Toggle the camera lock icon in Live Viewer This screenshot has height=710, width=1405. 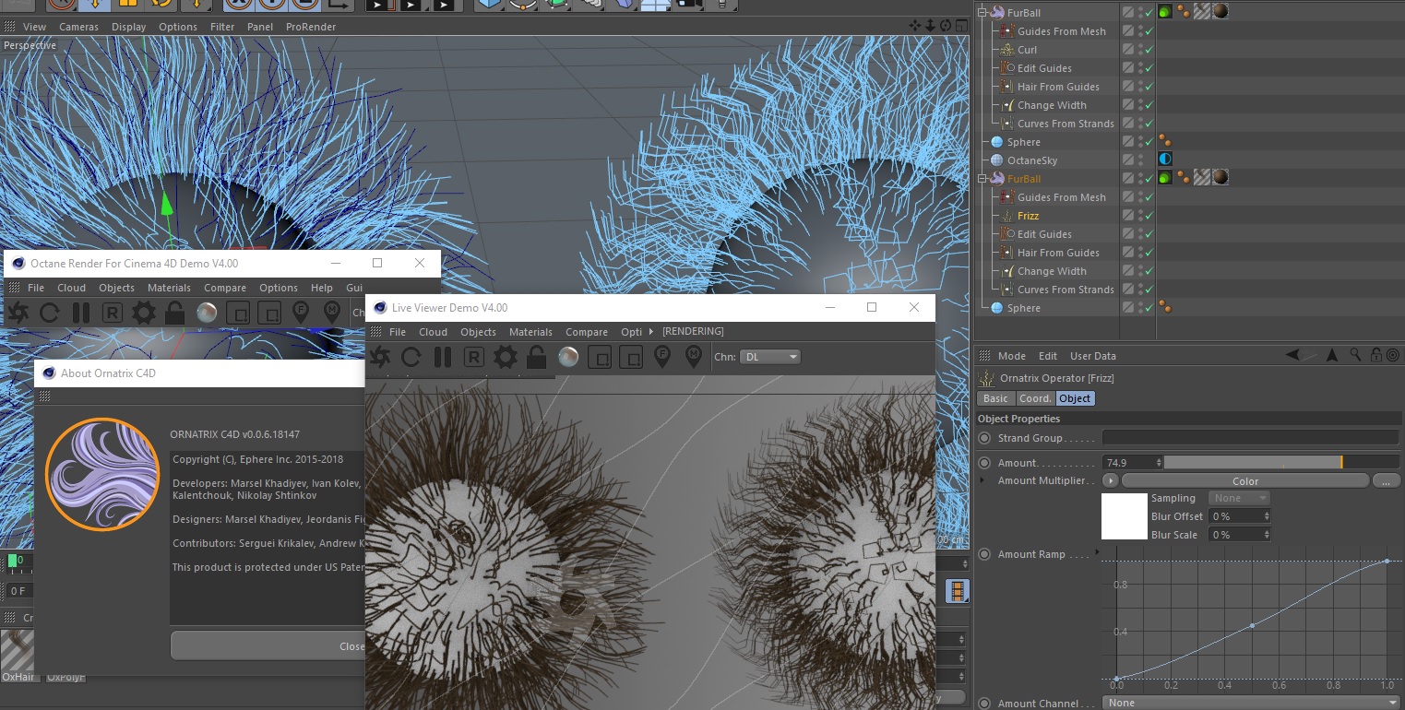point(536,357)
